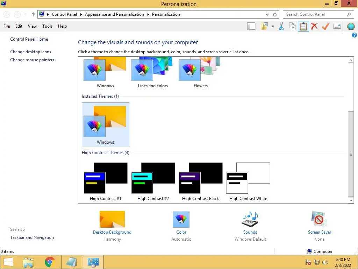
Task: Click the Color fan icon
Action: click(x=181, y=219)
